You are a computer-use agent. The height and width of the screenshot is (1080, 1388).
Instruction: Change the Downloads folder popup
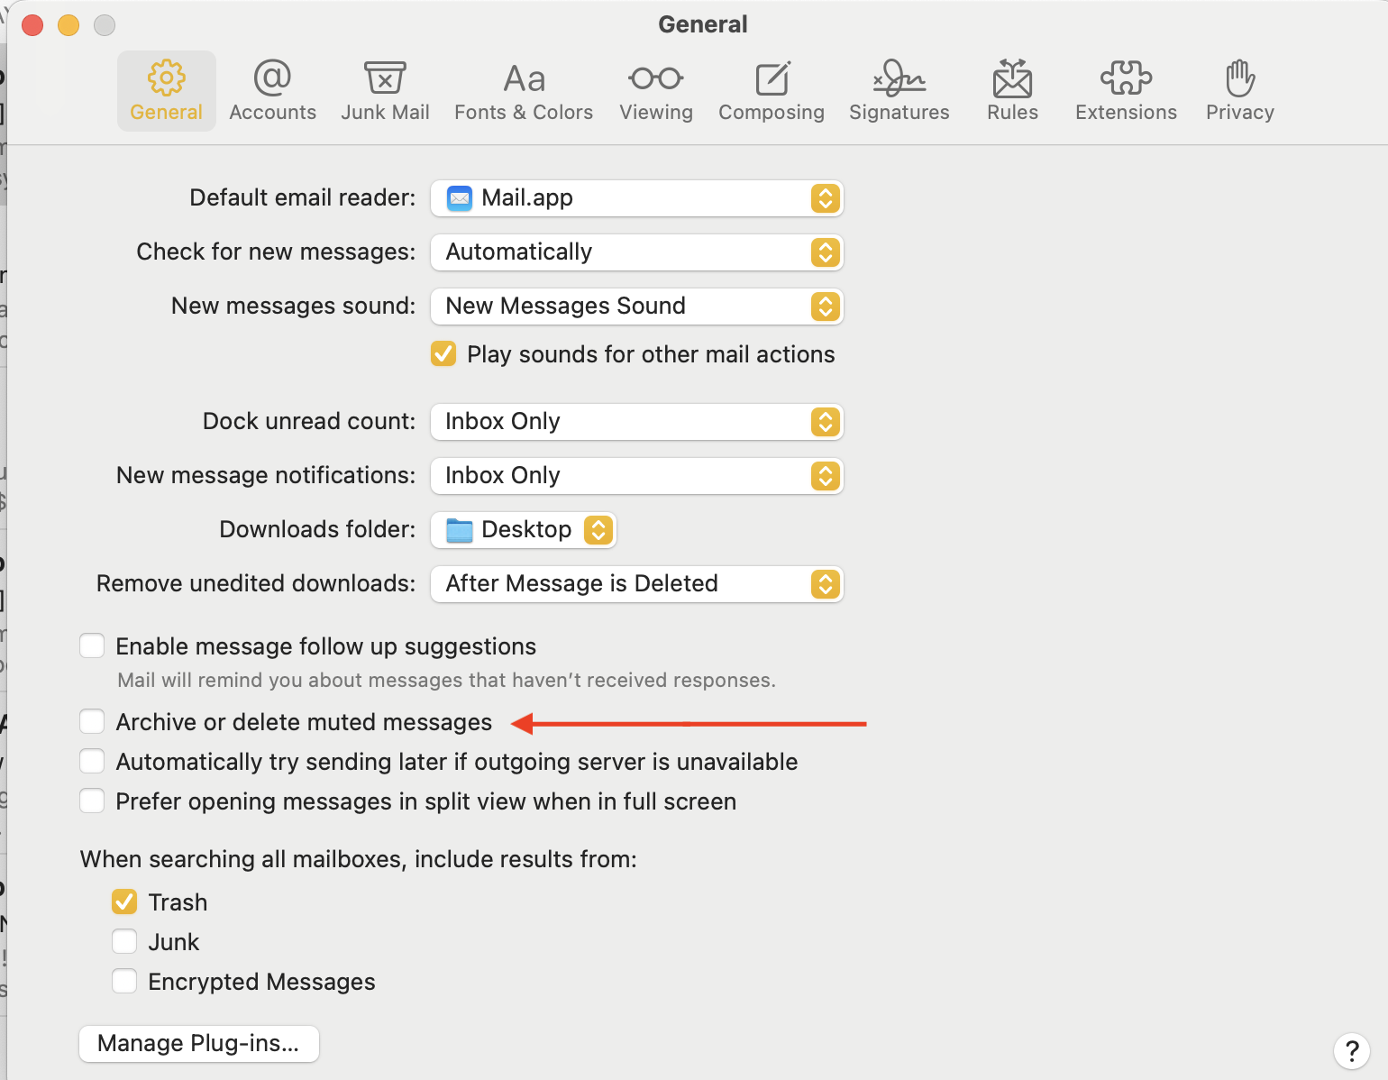(x=524, y=530)
